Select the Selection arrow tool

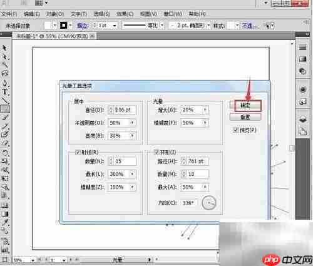[x=4, y=48]
